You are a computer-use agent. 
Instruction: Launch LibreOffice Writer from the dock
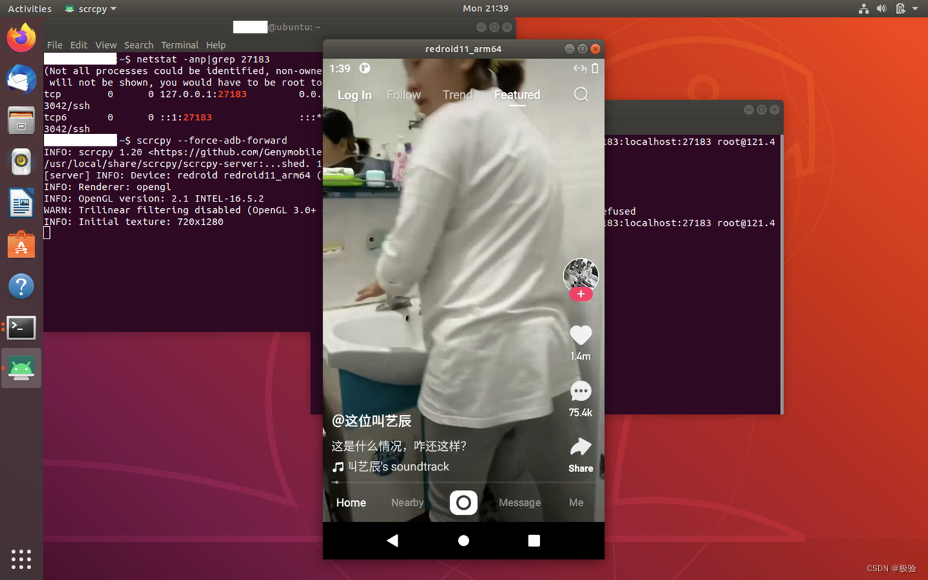click(x=21, y=203)
